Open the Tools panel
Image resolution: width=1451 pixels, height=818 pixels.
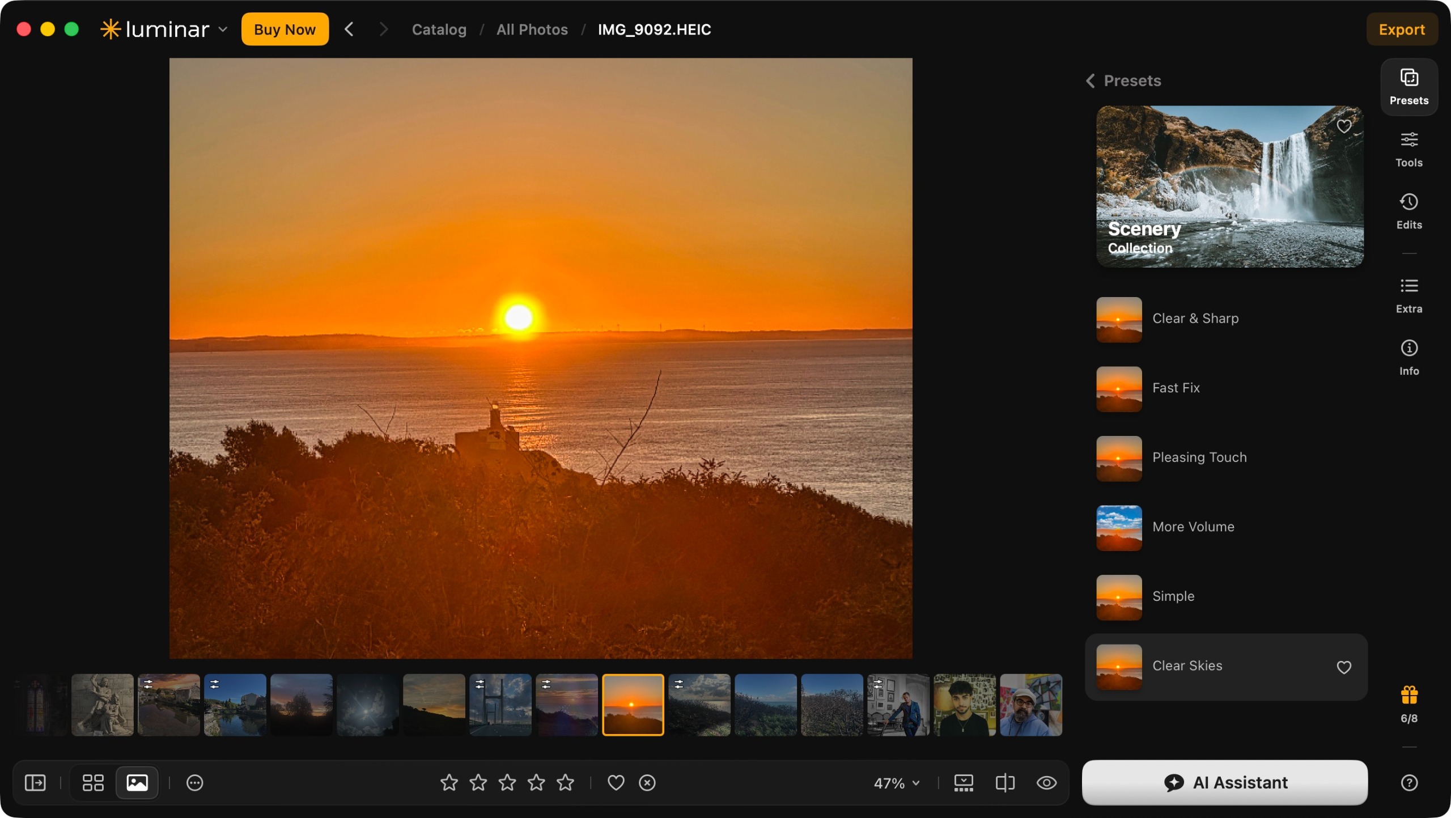point(1408,149)
